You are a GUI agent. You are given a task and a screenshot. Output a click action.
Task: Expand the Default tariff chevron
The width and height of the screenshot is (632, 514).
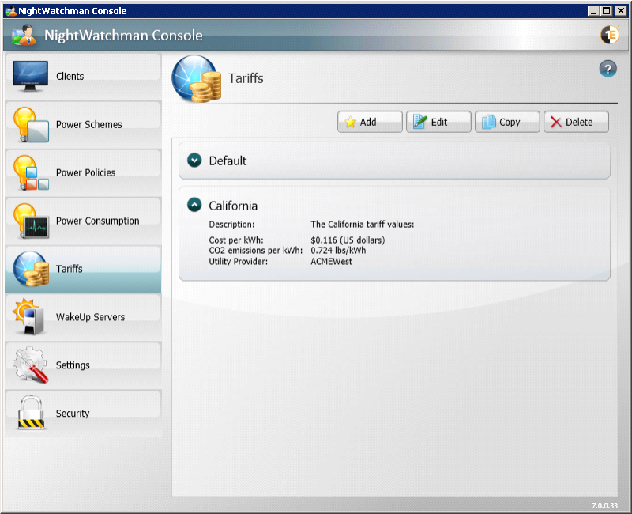(x=194, y=161)
